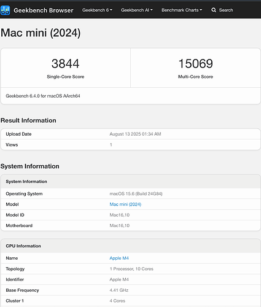
Task: Click the macOS 15.6 operating system value
Action: (136, 193)
